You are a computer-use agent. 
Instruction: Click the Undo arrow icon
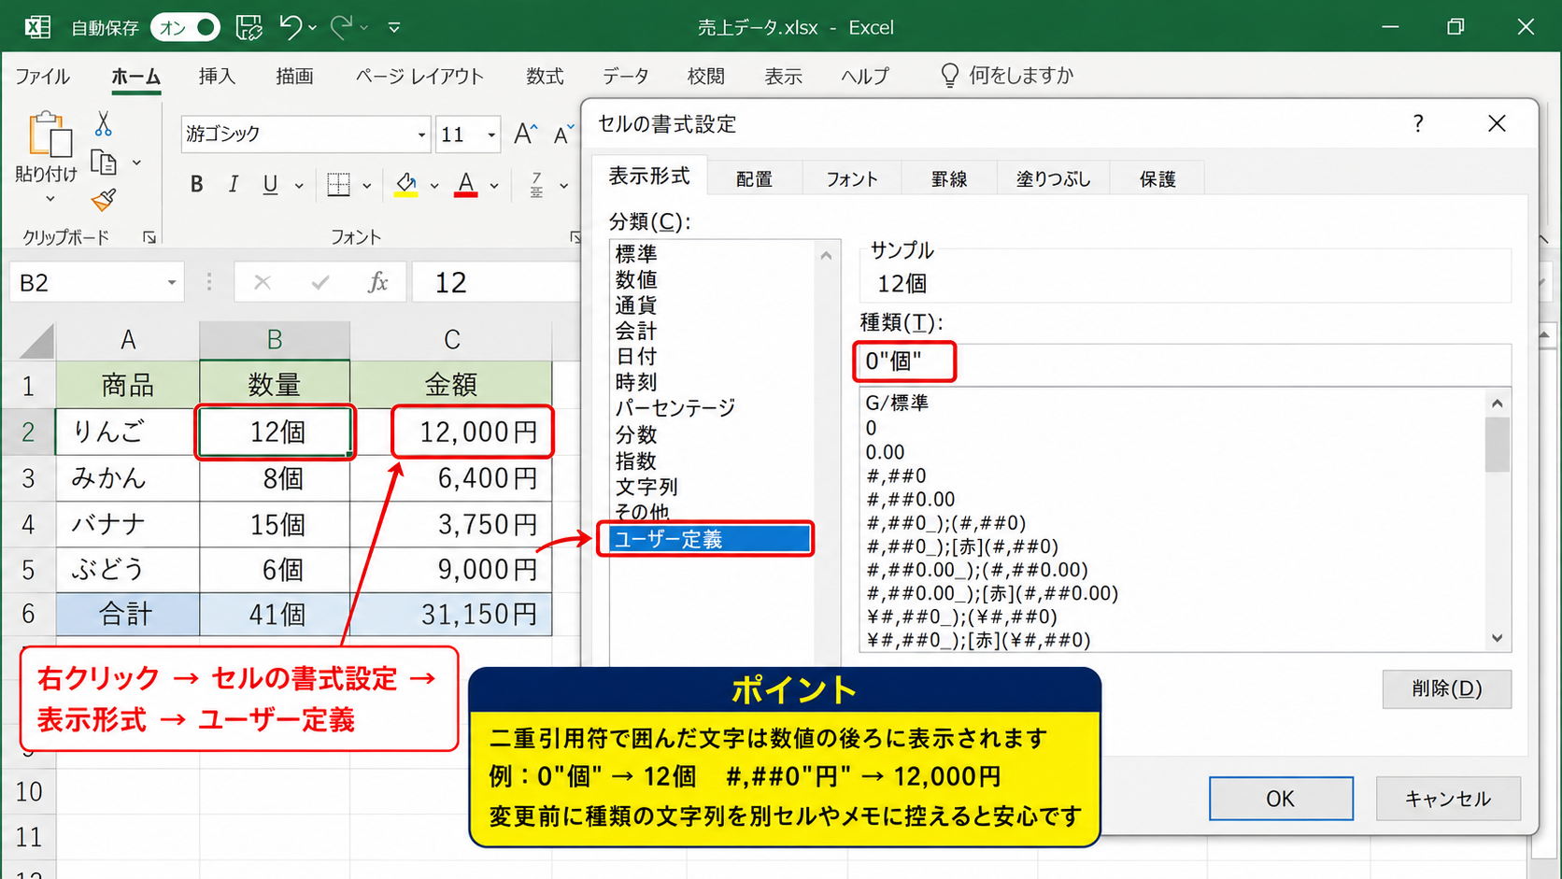pos(291,27)
